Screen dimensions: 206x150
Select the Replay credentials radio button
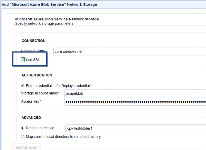58,86
